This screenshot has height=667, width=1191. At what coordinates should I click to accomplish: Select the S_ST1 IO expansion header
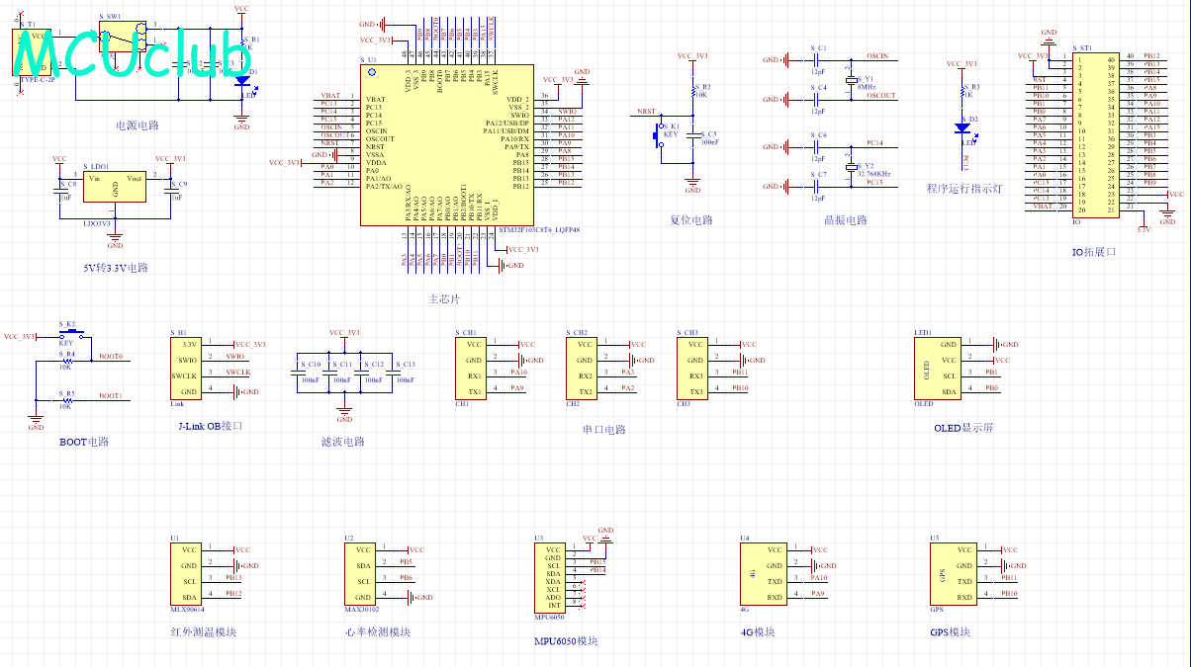pyautogui.click(x=1095, y=136)
